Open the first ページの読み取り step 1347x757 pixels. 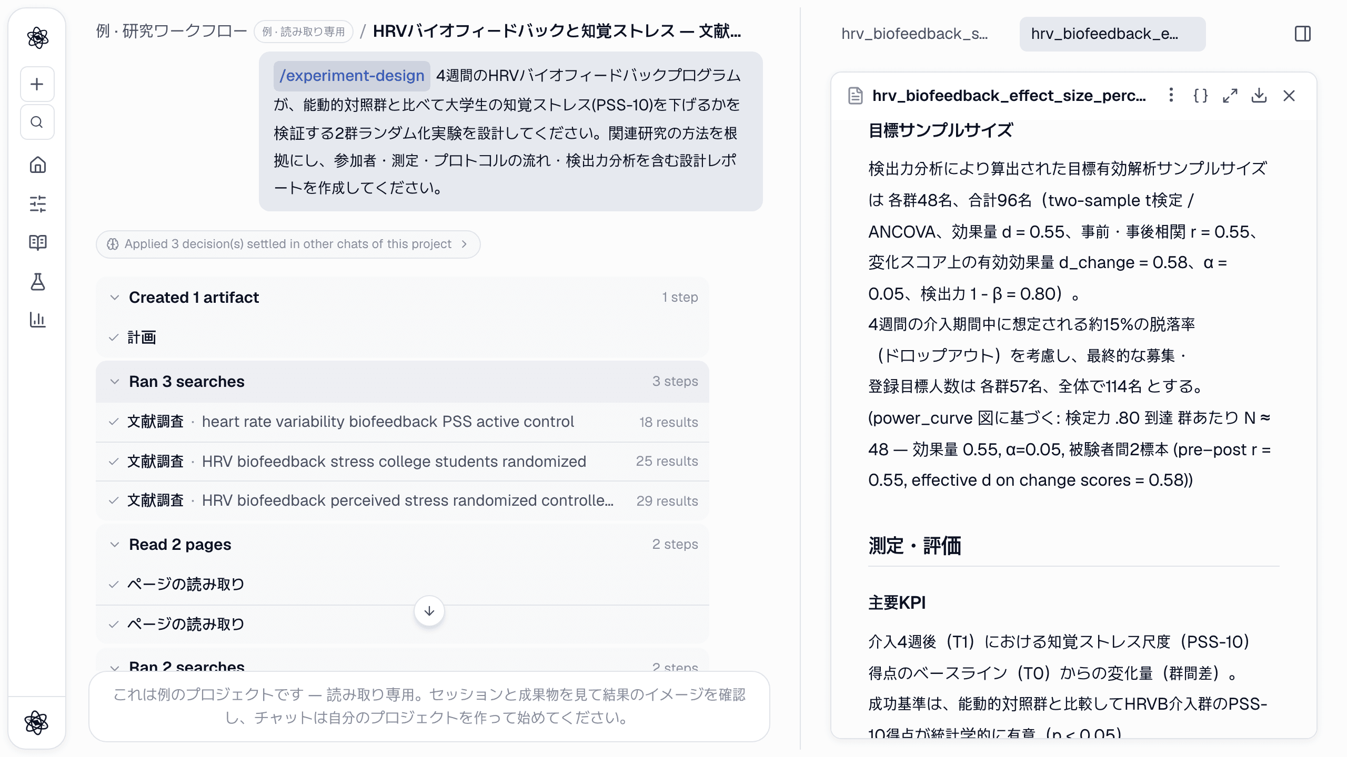(x=403, y=585)
